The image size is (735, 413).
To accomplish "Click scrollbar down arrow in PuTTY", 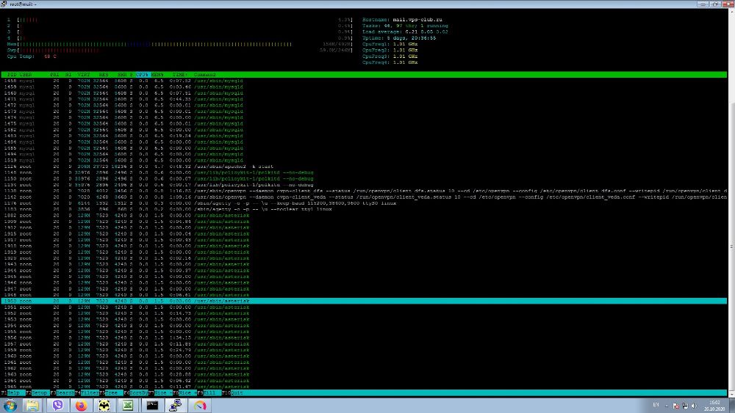I will tap(731, 393).
